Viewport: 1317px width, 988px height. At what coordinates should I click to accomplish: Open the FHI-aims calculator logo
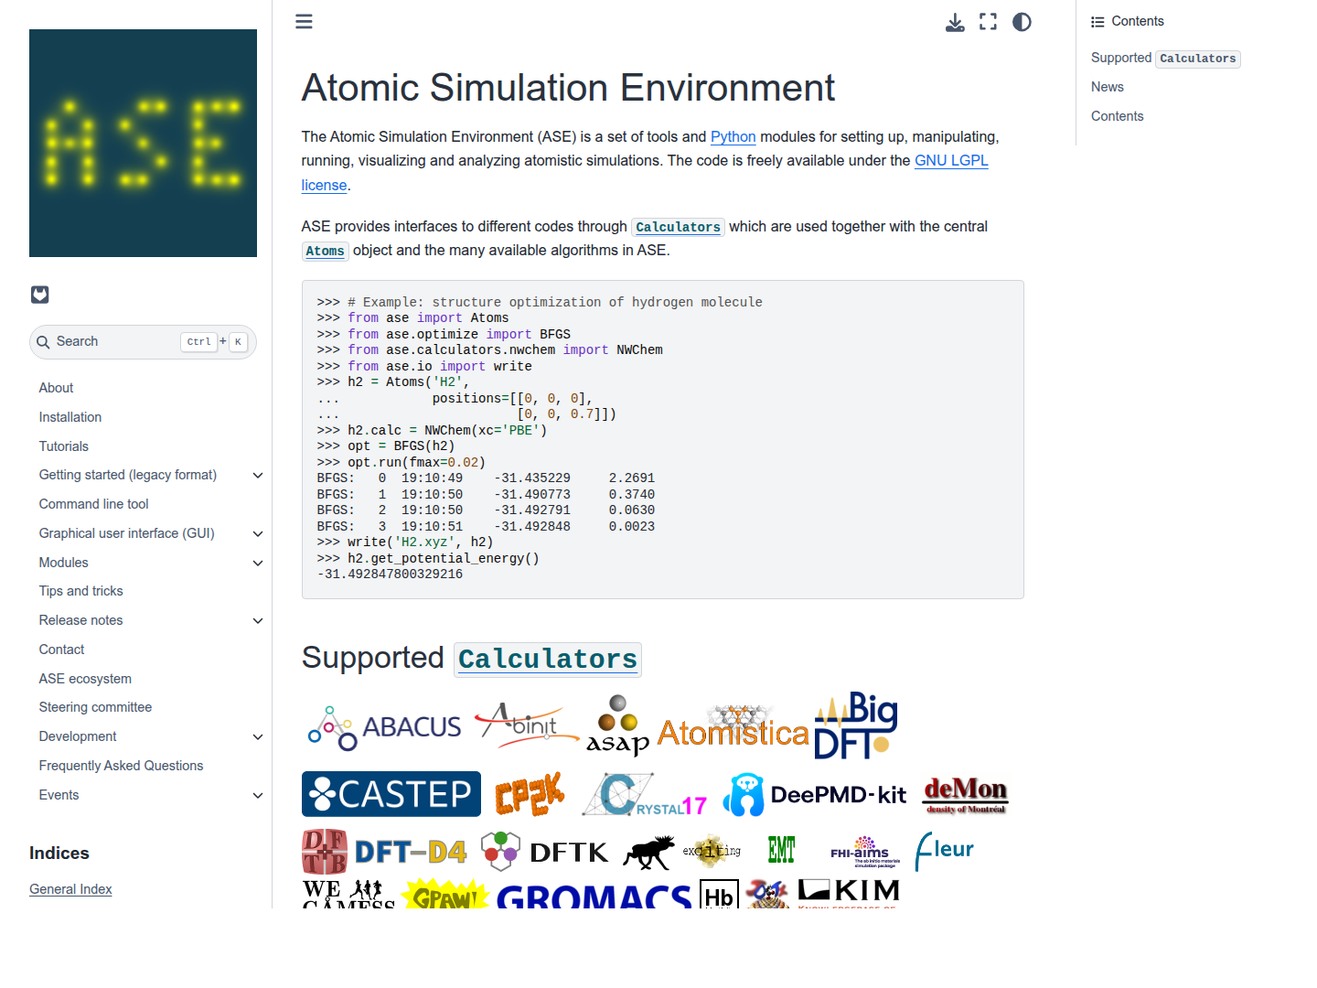click(865, 852)
